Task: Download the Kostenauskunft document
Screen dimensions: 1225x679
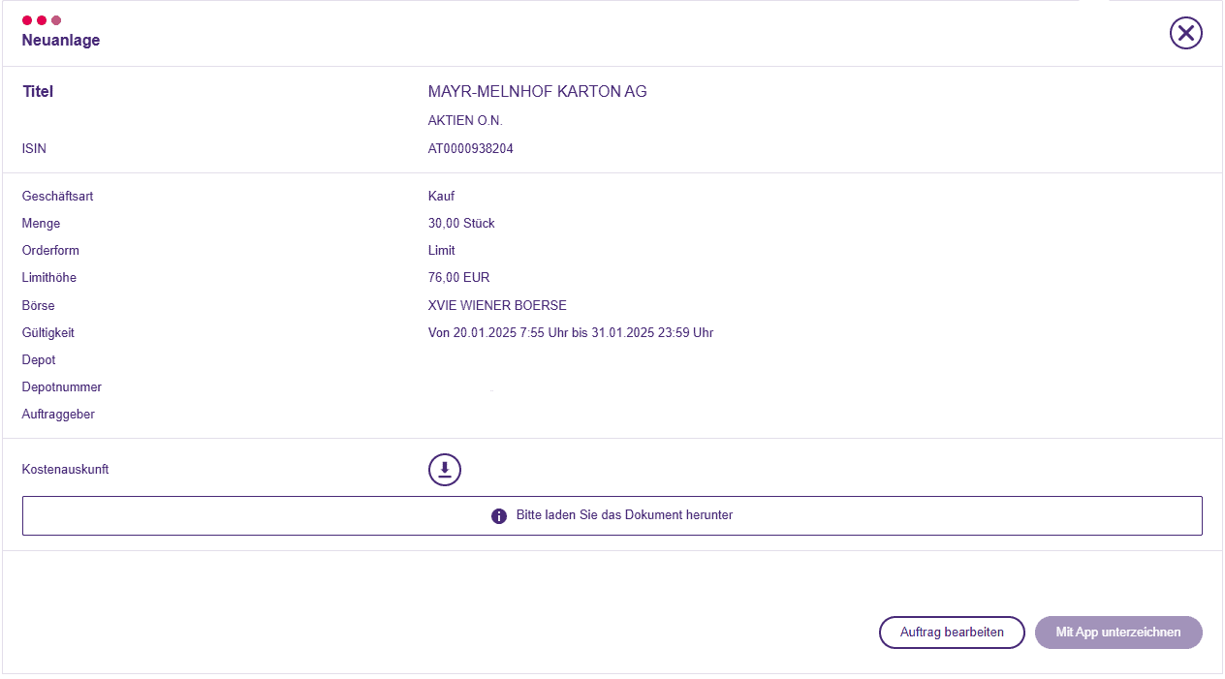Action: [445, 470]
